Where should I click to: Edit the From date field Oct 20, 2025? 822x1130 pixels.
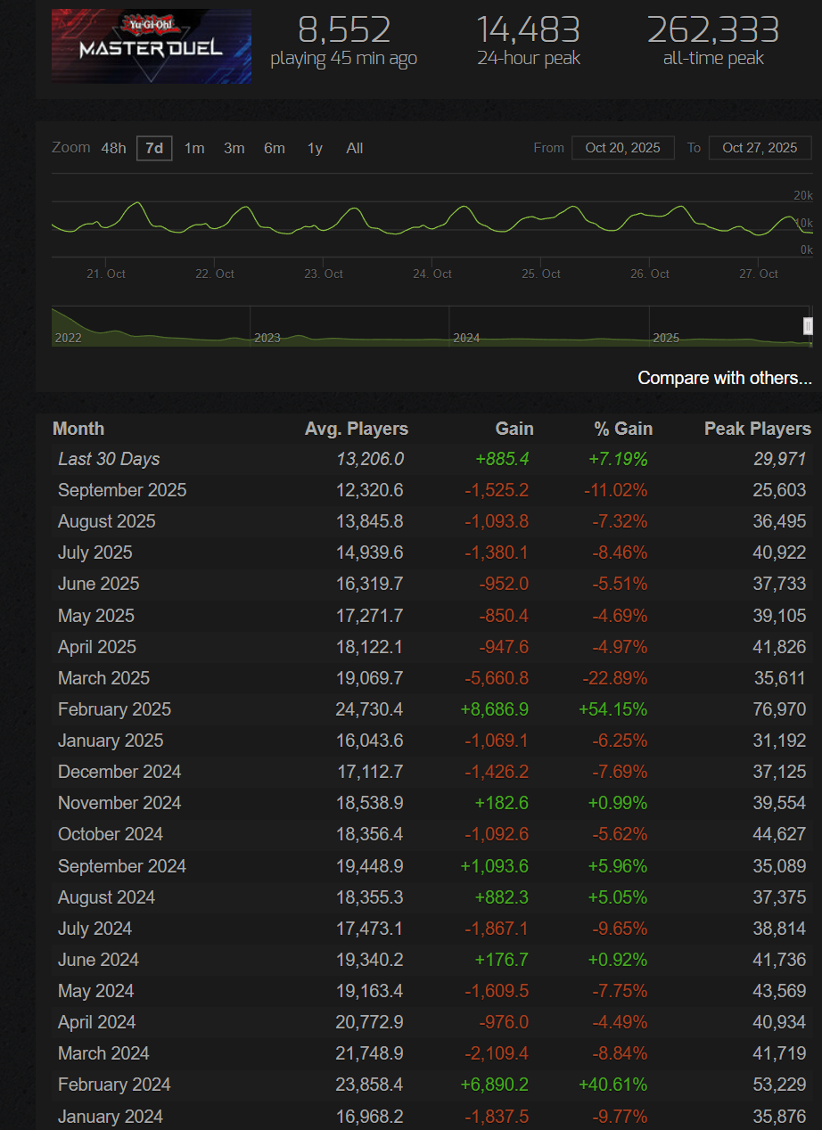point(623,148)
